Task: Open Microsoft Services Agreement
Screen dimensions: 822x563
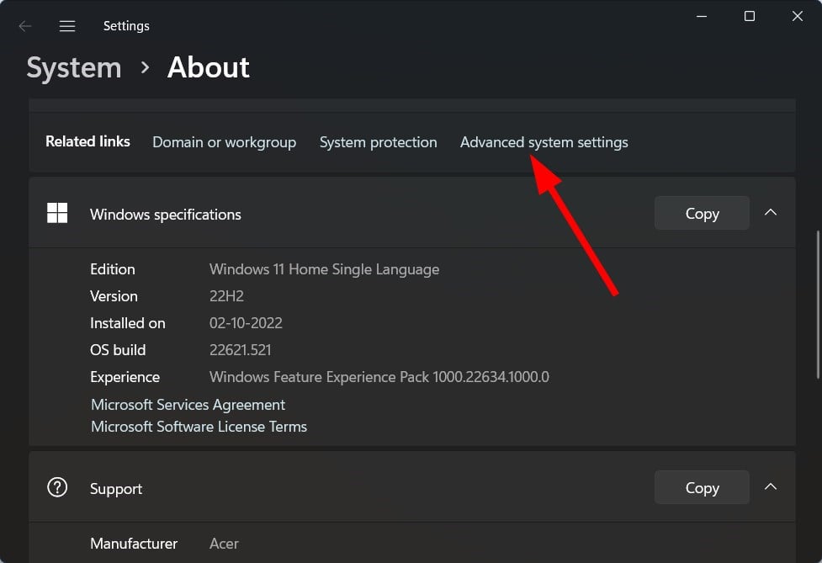Action: pos(187,405)
